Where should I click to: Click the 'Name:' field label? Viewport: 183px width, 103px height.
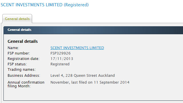pos(13,48)
